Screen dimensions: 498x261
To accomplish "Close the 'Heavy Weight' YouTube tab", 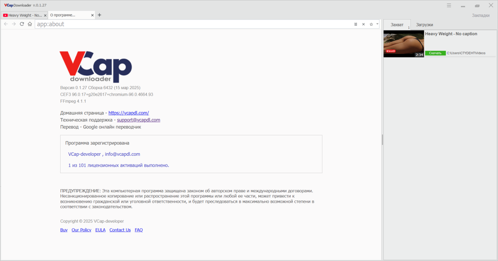I will click(x=45, y=15).
